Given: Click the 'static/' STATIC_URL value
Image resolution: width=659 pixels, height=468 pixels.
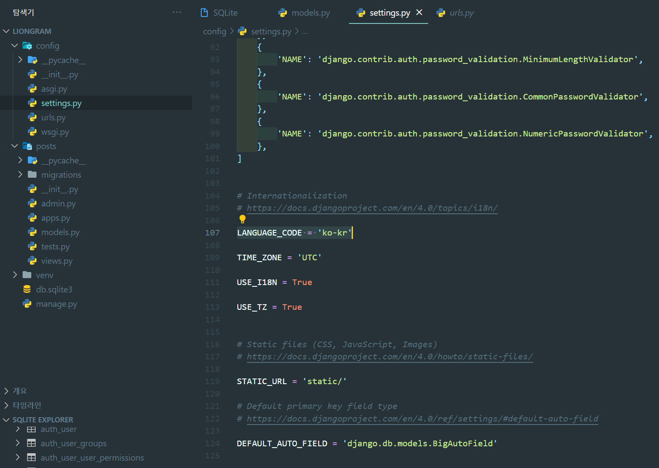Looking at the screenshot, I should coord(324,381).
